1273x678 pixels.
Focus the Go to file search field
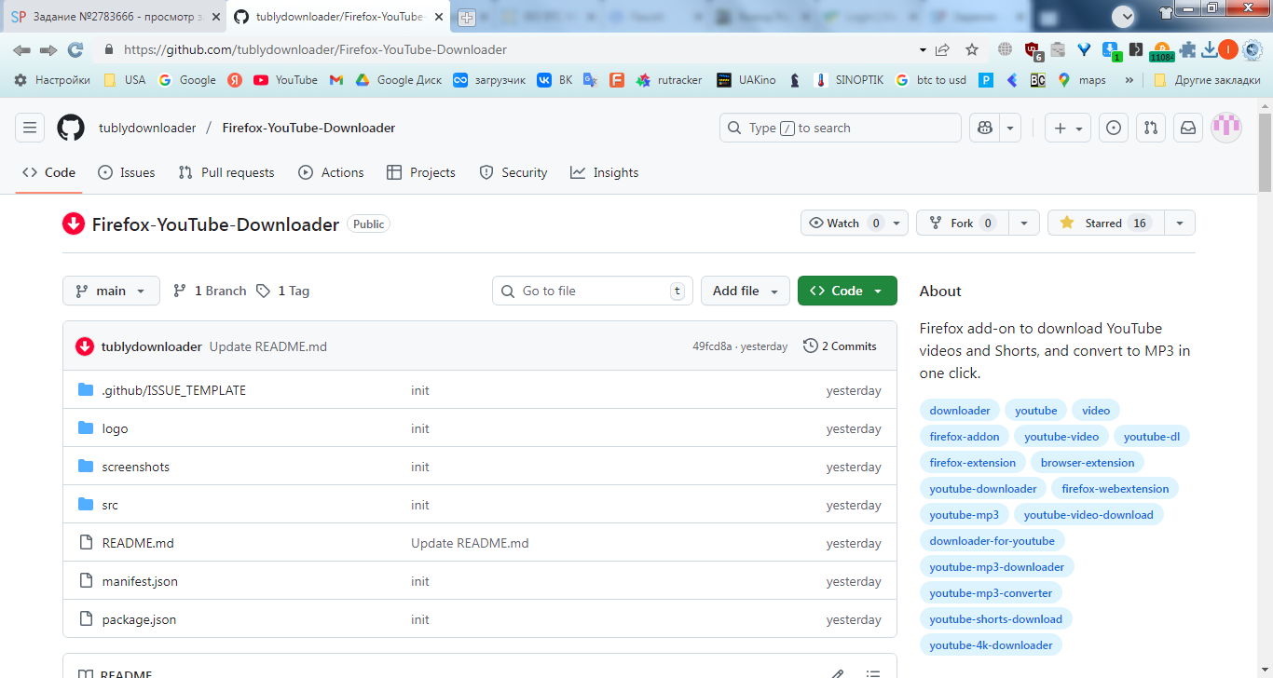[x=593, y=291]
